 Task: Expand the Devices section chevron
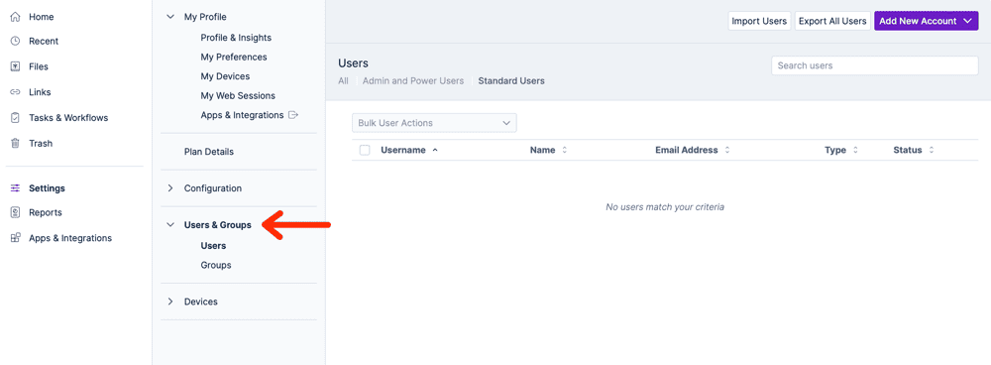[170, 302]
